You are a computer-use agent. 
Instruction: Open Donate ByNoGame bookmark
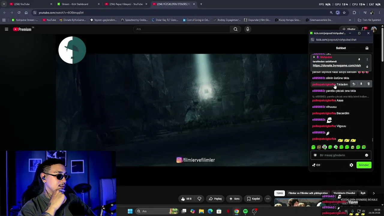[73, 20]
